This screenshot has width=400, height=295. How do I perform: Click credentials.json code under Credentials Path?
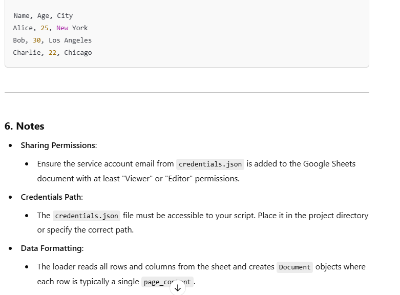coord(86,216)
